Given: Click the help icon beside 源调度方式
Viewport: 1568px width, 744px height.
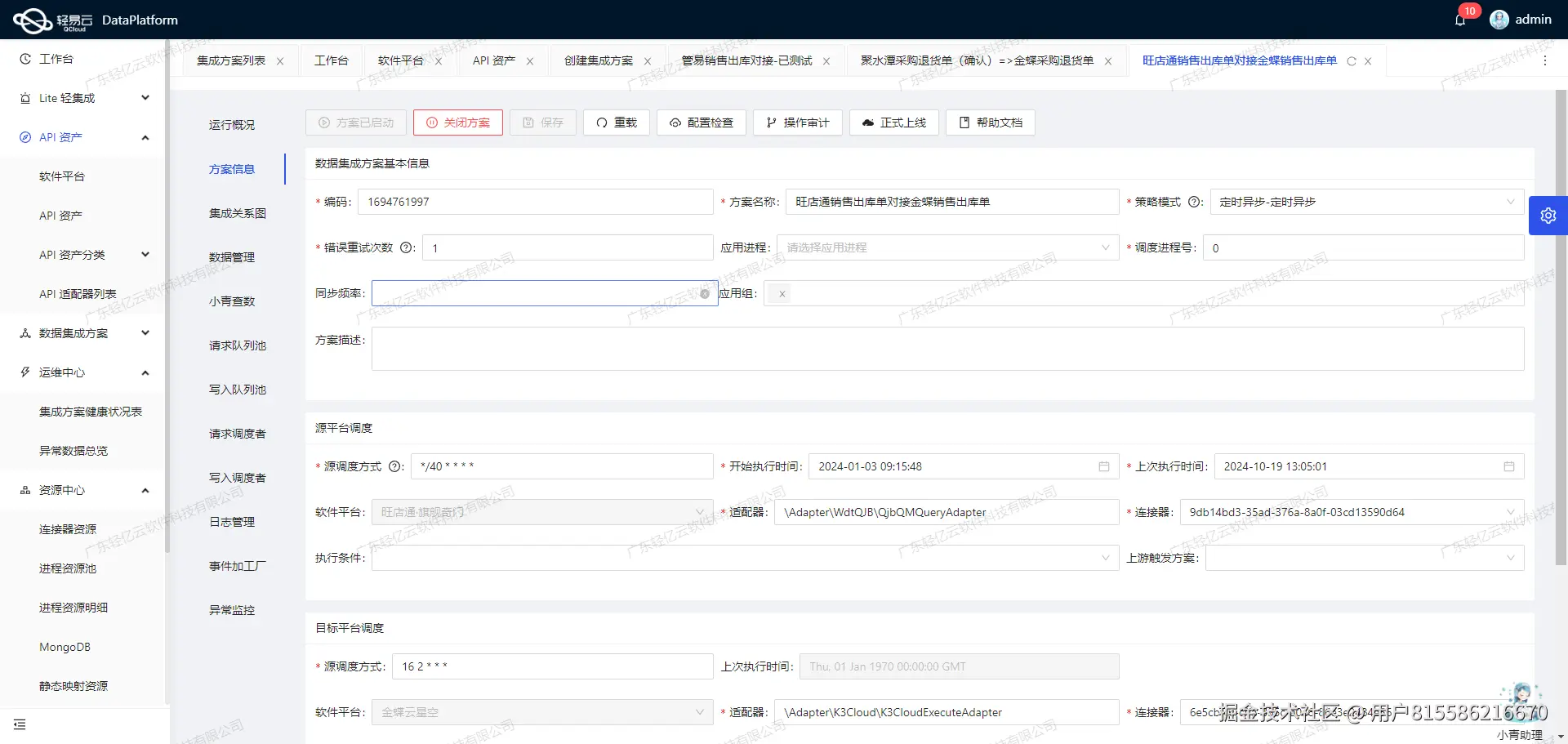Looking at the screenshot, I should pos(395,466).
